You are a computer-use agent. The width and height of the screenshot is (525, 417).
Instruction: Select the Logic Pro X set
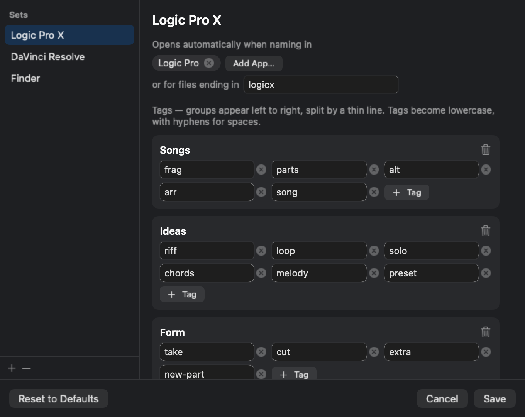click(69, 35)
